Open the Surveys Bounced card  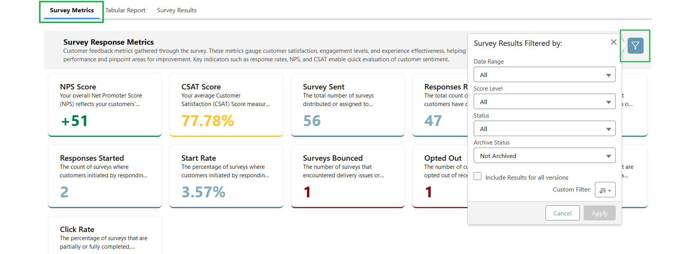pos(347,176)
